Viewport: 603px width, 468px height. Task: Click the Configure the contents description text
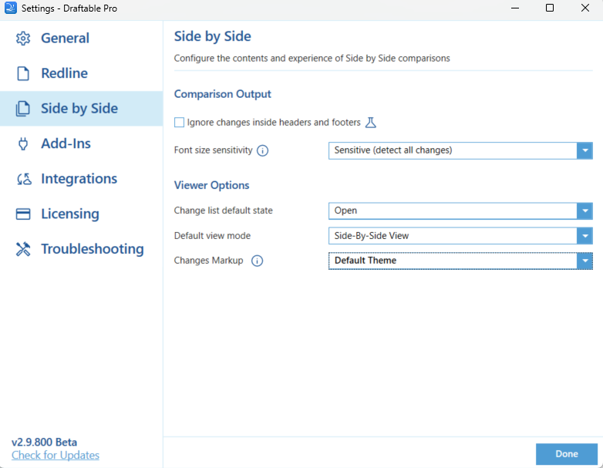click(312, 59)
